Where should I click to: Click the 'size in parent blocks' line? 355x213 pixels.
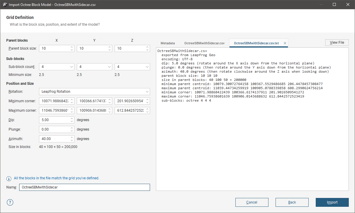[204, 80]
